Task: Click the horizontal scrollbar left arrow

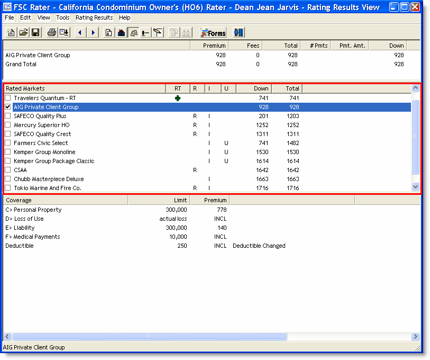Action: (x=7, y=336)
